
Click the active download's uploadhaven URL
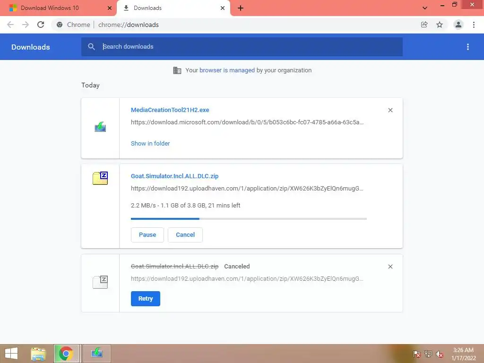click(247, 189)
